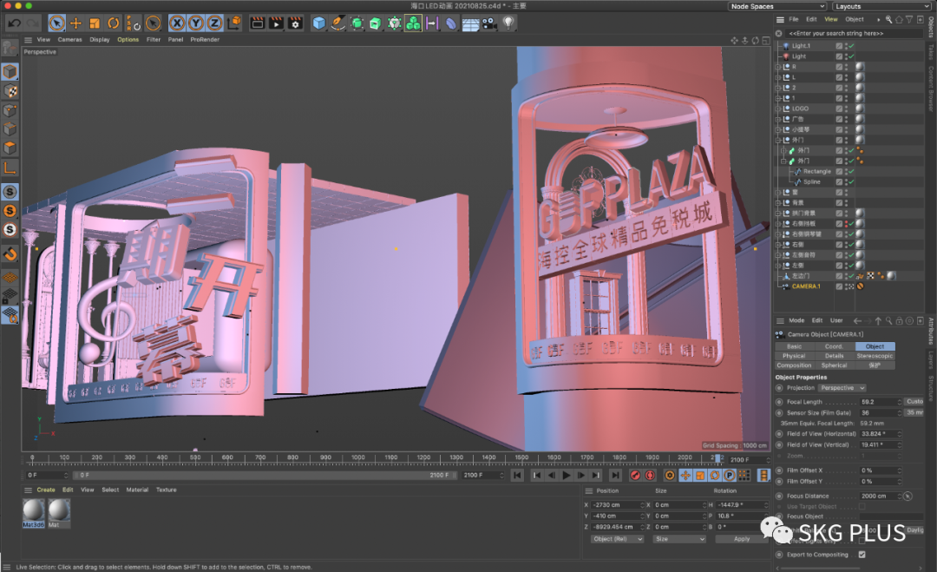Click the Apply button
The image size is (937, 572).
pos(741,539)
